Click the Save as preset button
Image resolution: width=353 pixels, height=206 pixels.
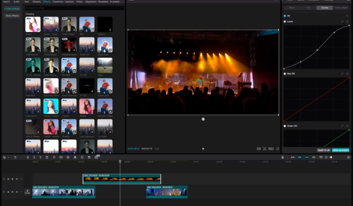click(x=341, y=150)
